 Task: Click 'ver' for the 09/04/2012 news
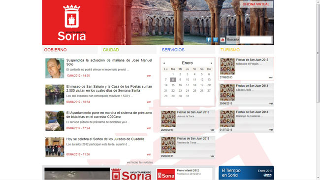[149, 102]
